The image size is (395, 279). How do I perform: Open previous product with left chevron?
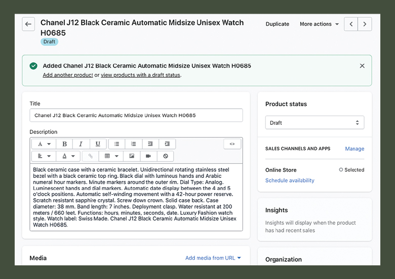point(351,24)
